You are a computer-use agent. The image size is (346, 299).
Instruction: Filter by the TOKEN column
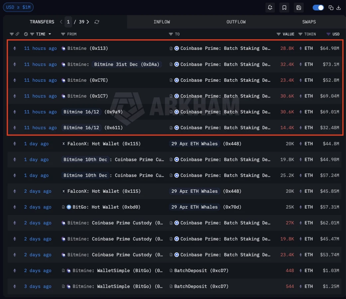point(300,34)
